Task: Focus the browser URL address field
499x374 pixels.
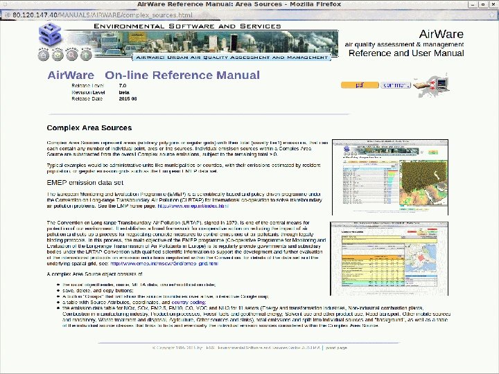Action: point(248,15)
